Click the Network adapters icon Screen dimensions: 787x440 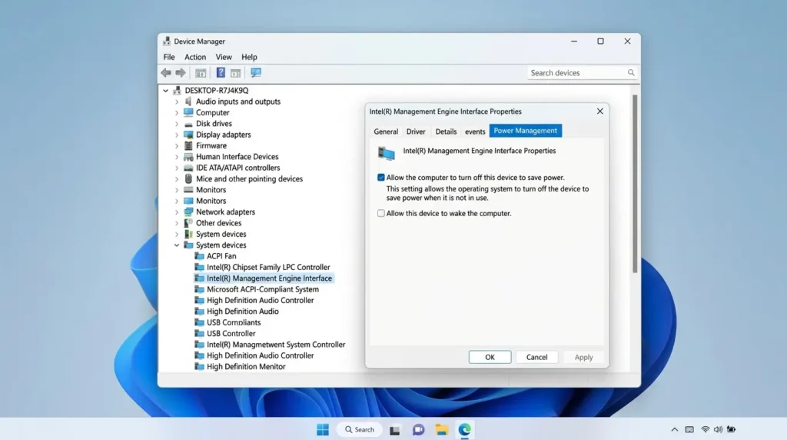tap(188, 212)
